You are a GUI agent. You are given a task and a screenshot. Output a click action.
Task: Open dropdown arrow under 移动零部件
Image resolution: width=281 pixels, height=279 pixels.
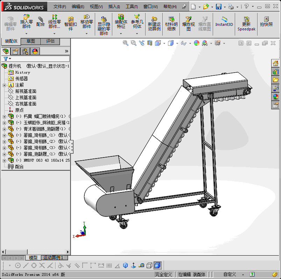[86, 34]
